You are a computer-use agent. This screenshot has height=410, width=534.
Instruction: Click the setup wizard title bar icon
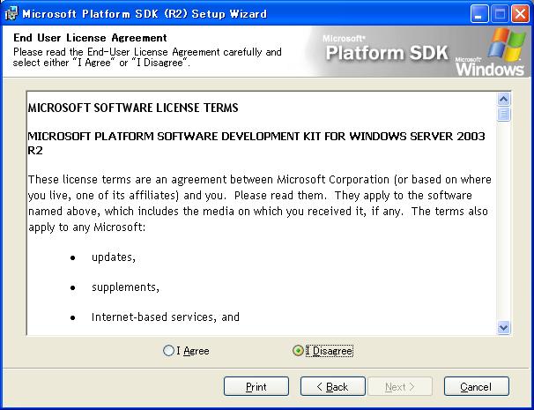(11, 13)
